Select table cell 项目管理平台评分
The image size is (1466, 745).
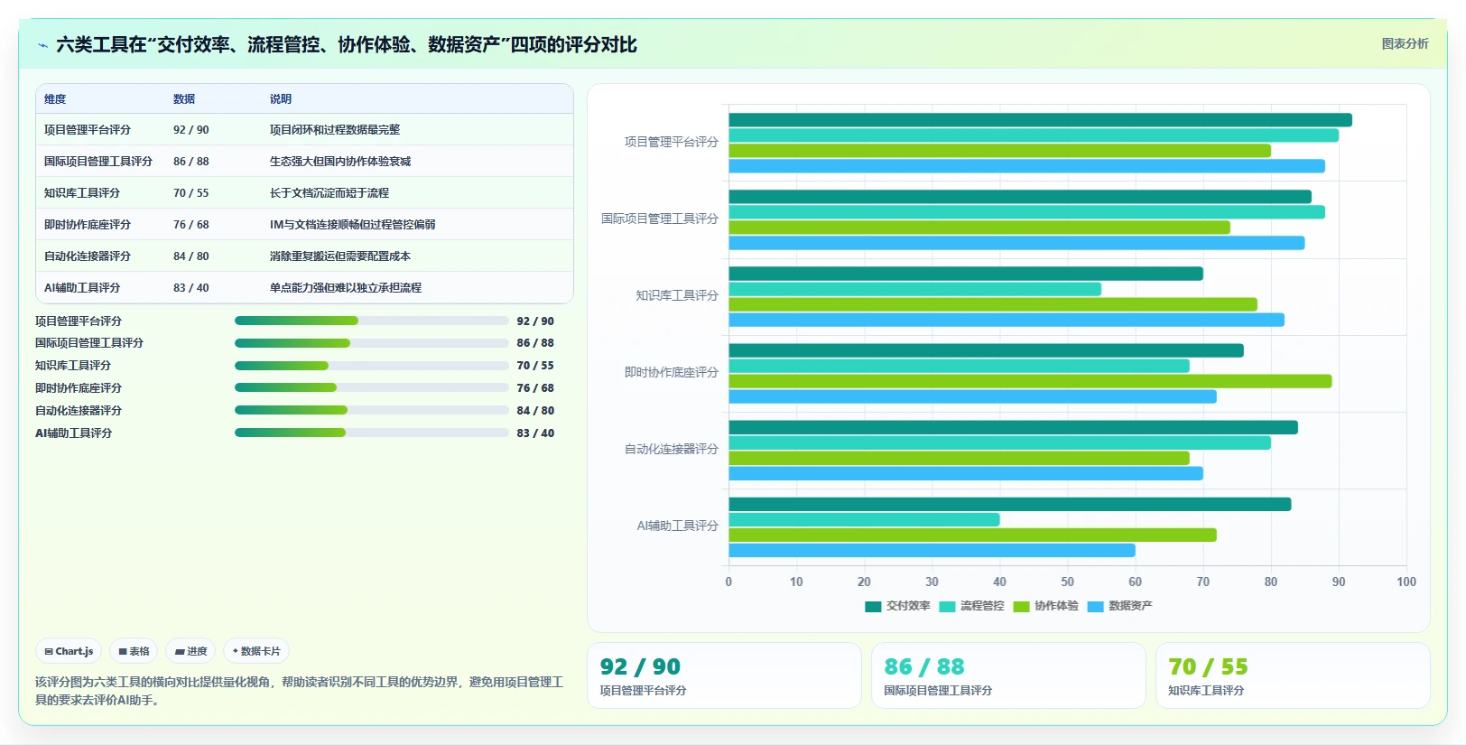pos(88,130)
